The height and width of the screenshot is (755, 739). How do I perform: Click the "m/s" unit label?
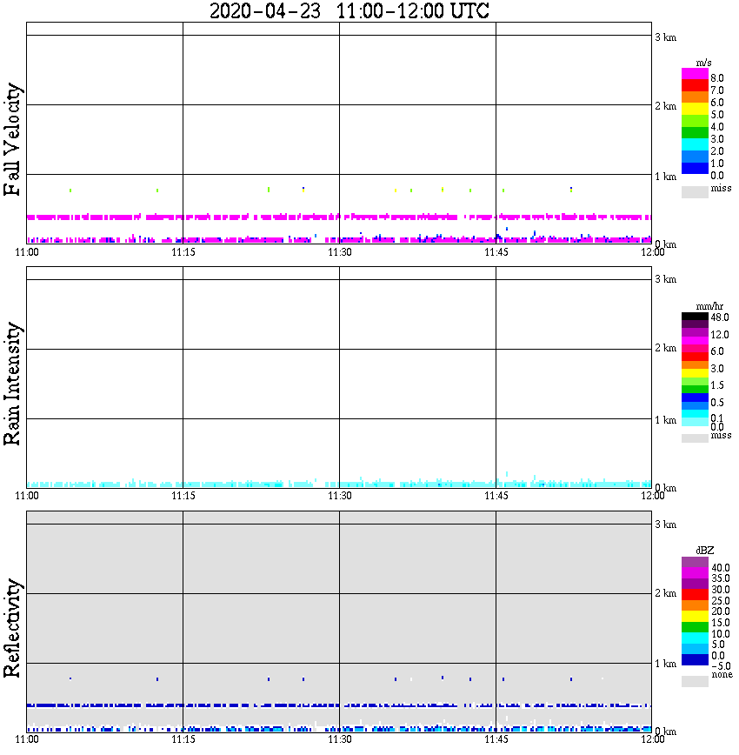click(703, 63)
